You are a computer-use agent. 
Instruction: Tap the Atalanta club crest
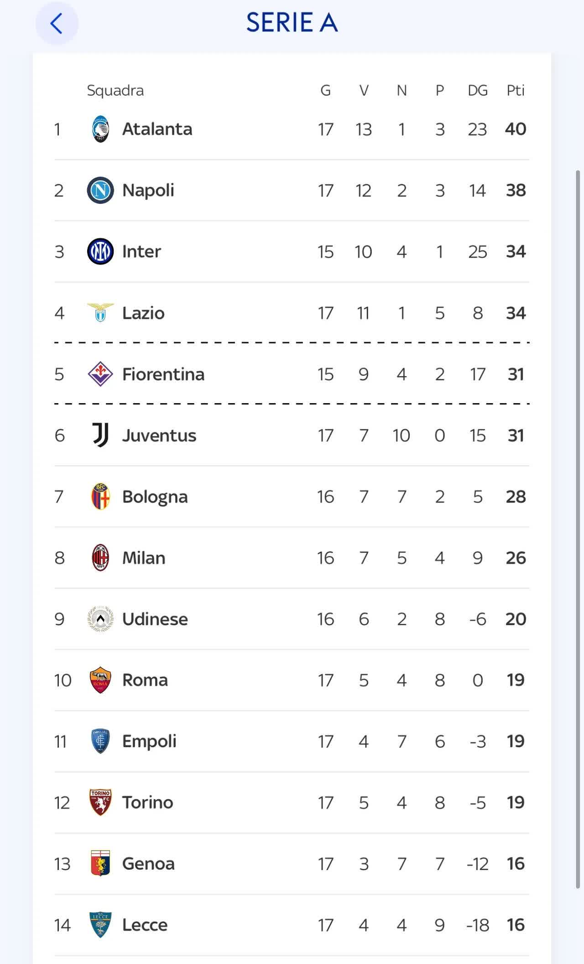[x=100, y=129]
